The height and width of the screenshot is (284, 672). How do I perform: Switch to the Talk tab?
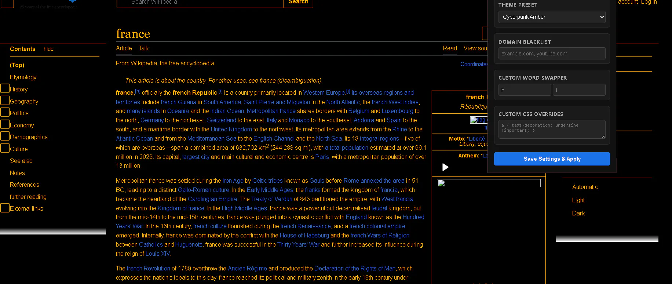point(143,48)
